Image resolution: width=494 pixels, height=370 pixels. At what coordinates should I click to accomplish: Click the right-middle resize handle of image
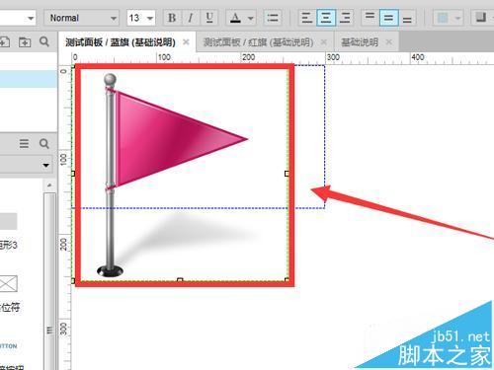[287, 174]
